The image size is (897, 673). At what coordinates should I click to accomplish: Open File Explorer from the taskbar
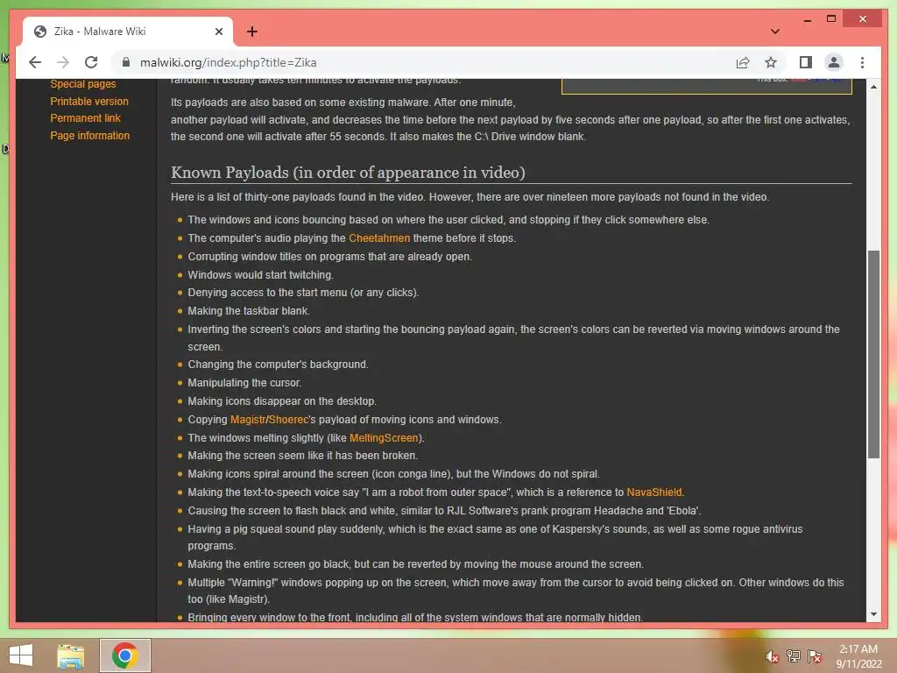[x=71, y=655]
